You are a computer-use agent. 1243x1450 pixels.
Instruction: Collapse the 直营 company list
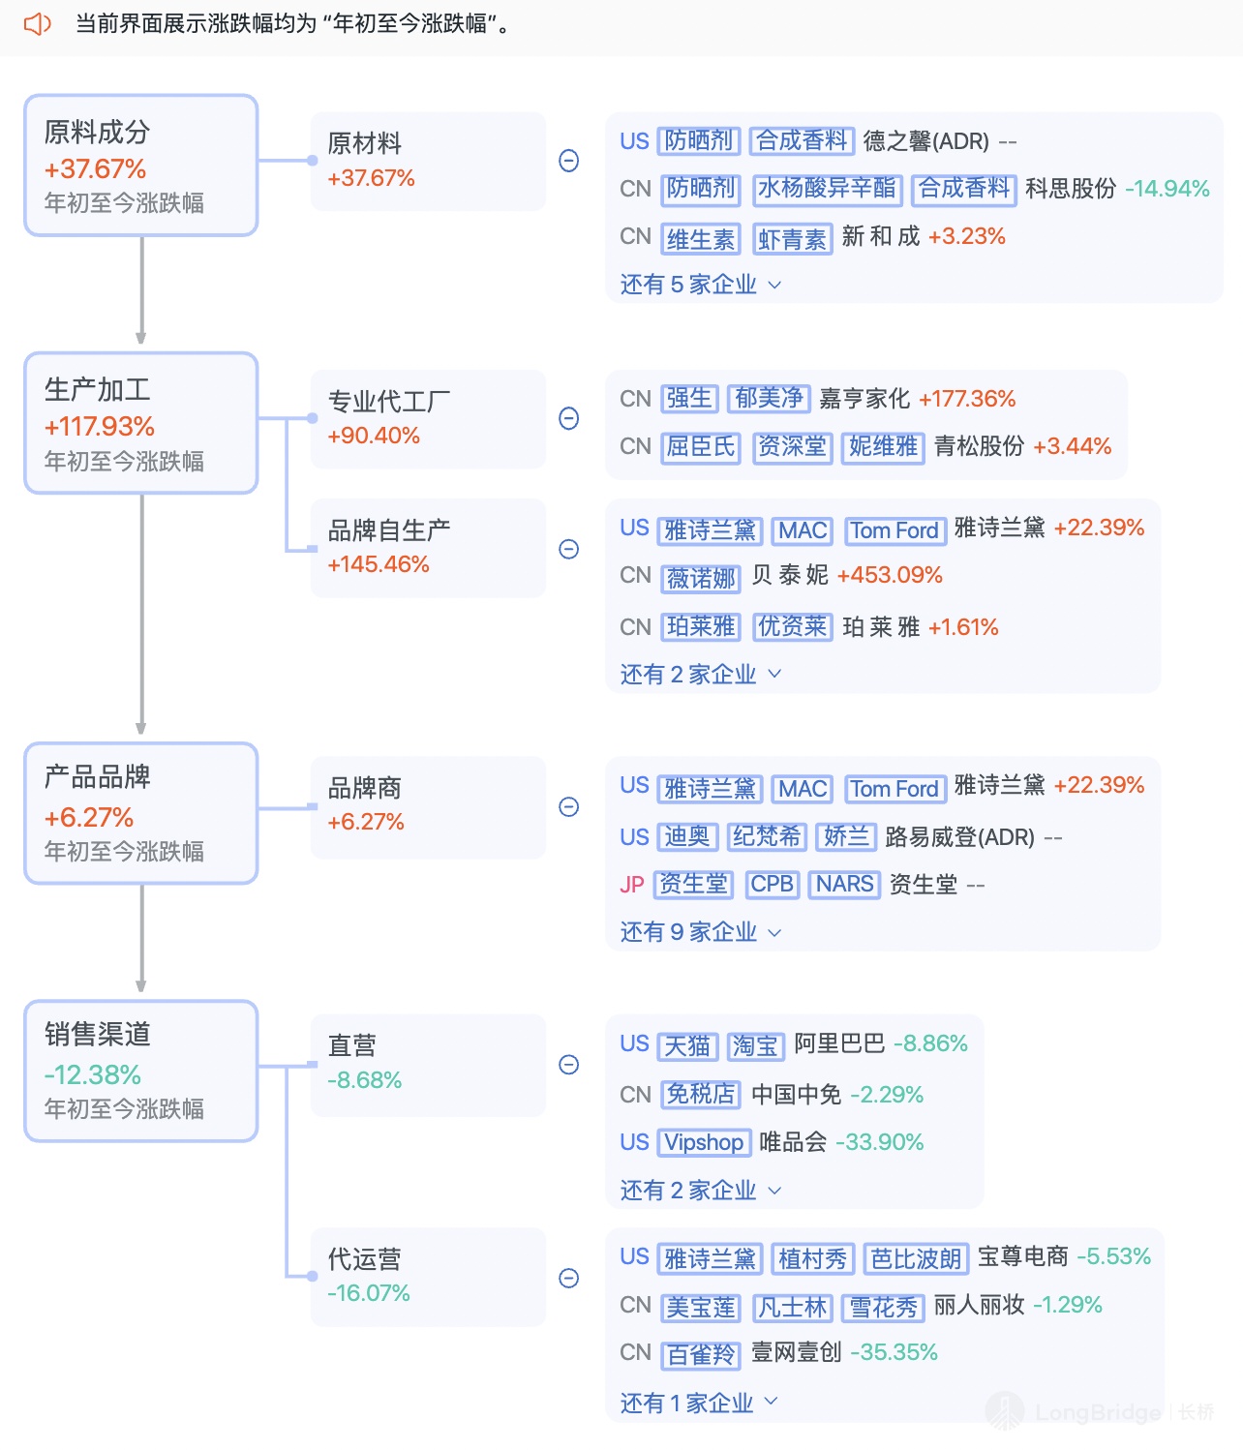pyautogui.click(x=569, y=1065)
